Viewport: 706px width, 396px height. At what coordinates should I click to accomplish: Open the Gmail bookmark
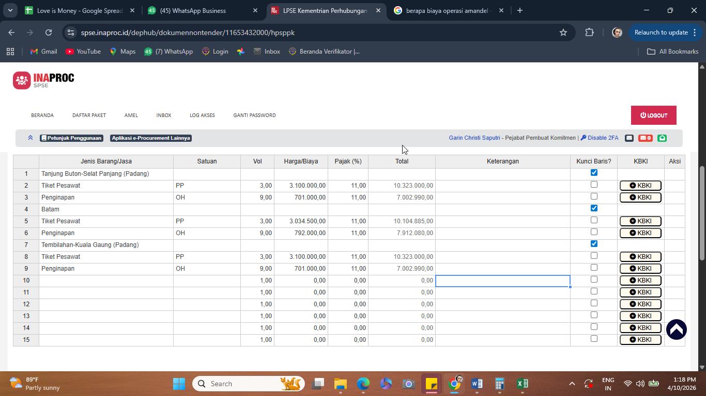(x=43, y=52)
